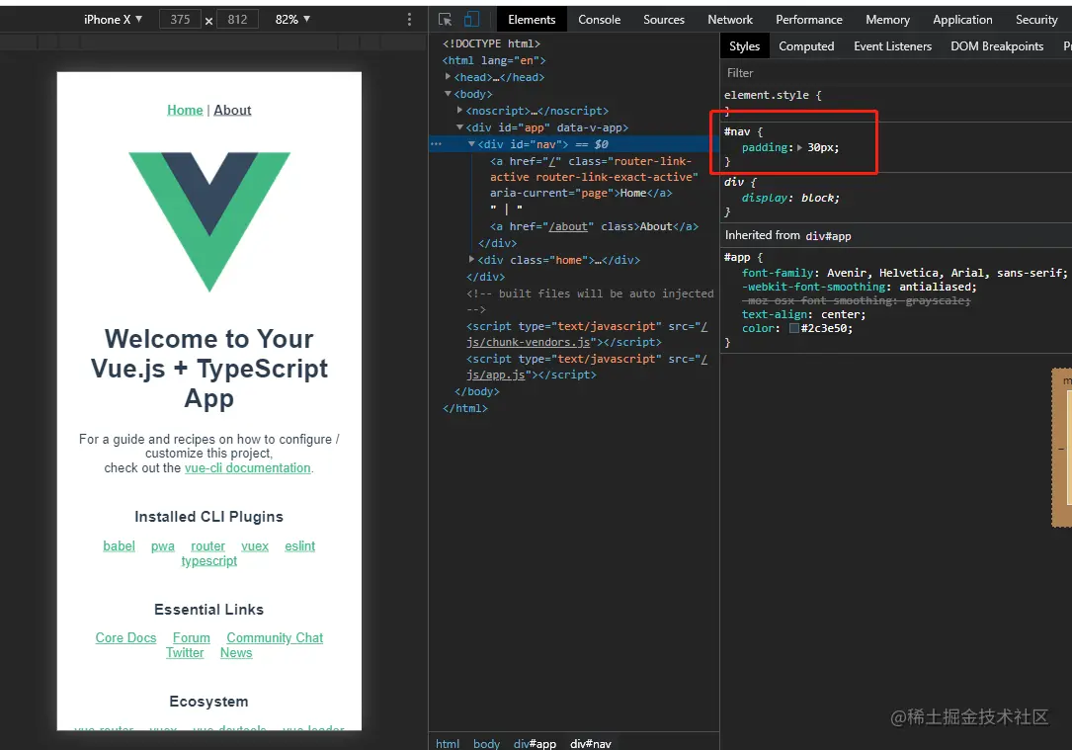Open the Twitter link

click(x=185, y=653)
